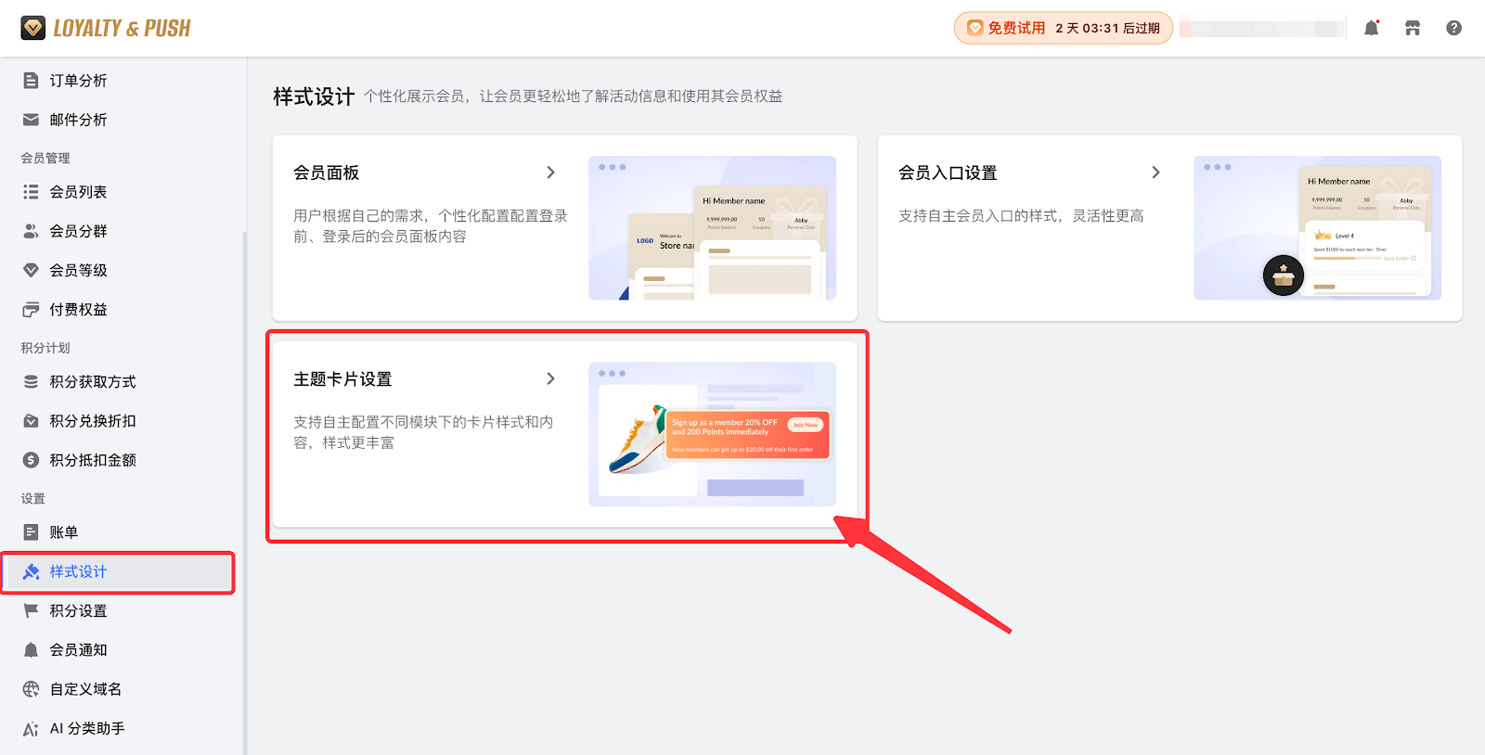Screen dimensions: 1485x755
Task: Open 会员入口设置 via its chevron arrow
Action: pos(1156,173)
